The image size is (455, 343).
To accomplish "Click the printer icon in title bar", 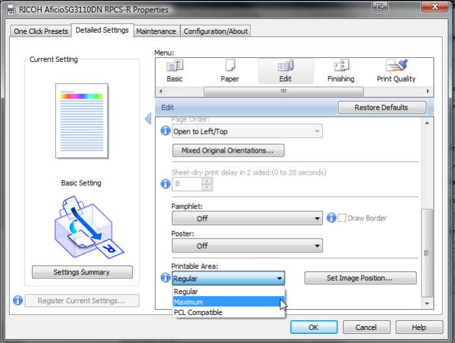I will 10,10.
